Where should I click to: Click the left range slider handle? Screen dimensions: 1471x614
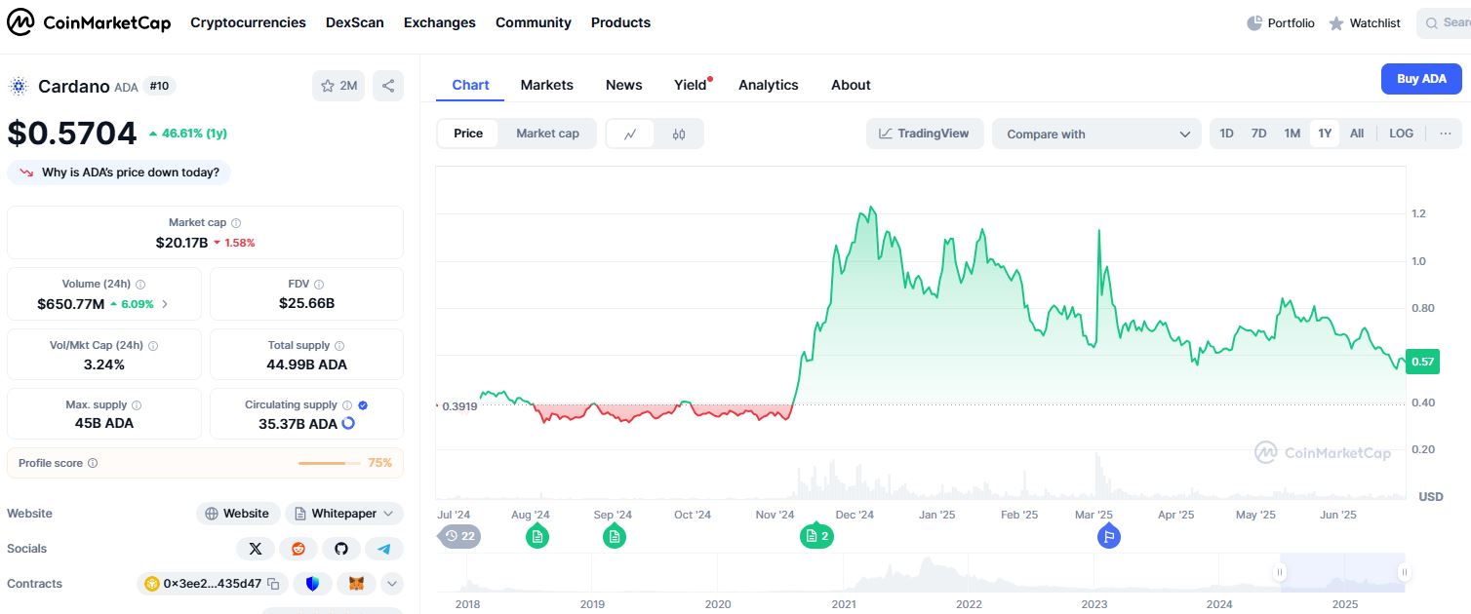pos(1280,572)
